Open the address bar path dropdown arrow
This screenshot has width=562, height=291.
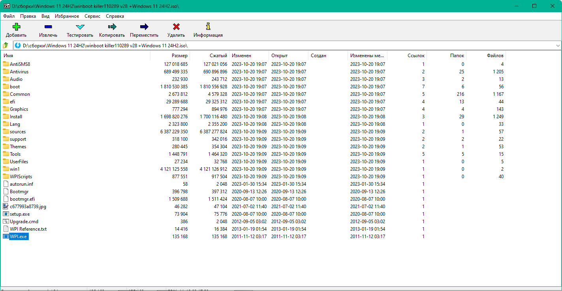pyautogui.click(x=558, y=45)
